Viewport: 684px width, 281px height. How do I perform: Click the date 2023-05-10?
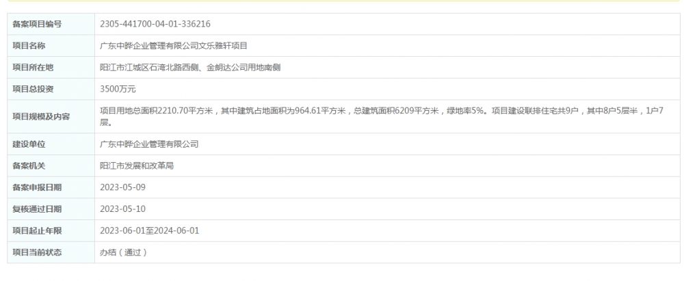click(122, 209)
